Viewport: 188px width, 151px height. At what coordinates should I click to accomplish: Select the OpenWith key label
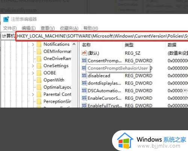point(54,80)
